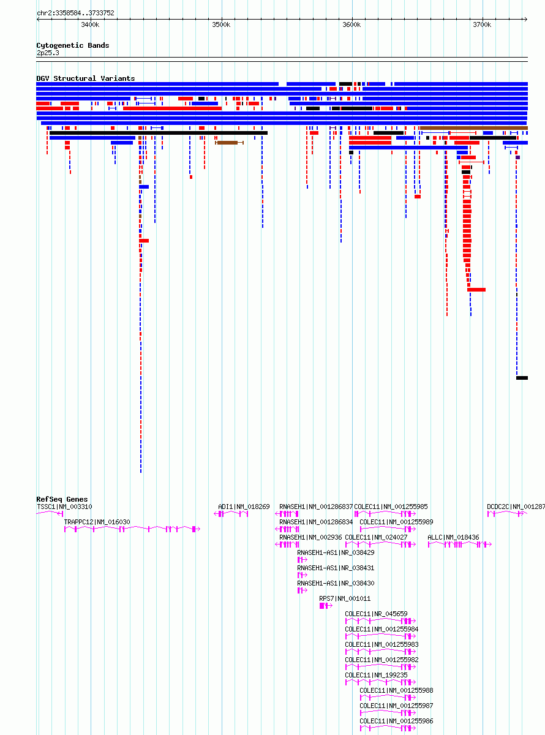Click the 2p25.3 band label

point(48,53)
